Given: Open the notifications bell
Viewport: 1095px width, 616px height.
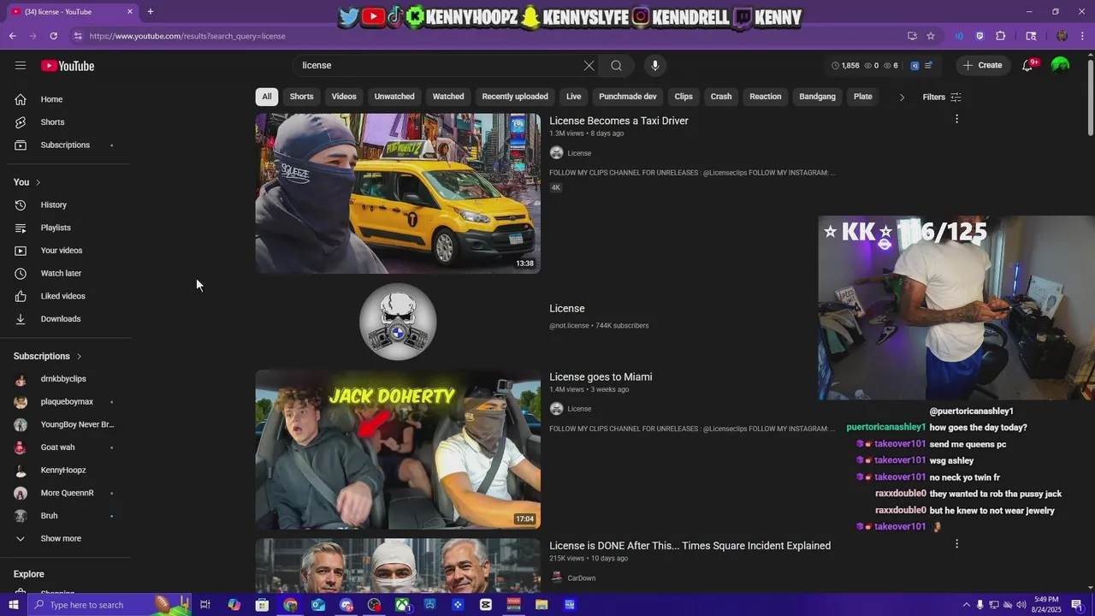Looking at the screenshot, I should tap(1027, 66).
